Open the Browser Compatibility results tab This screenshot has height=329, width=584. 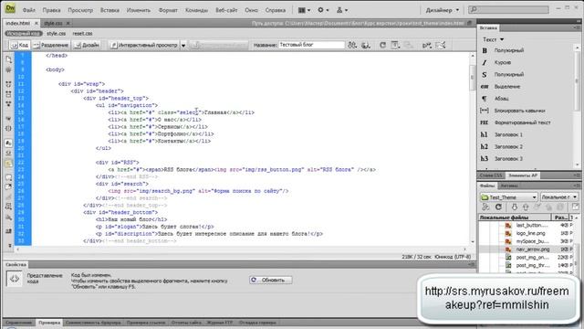tap(93, 323)
